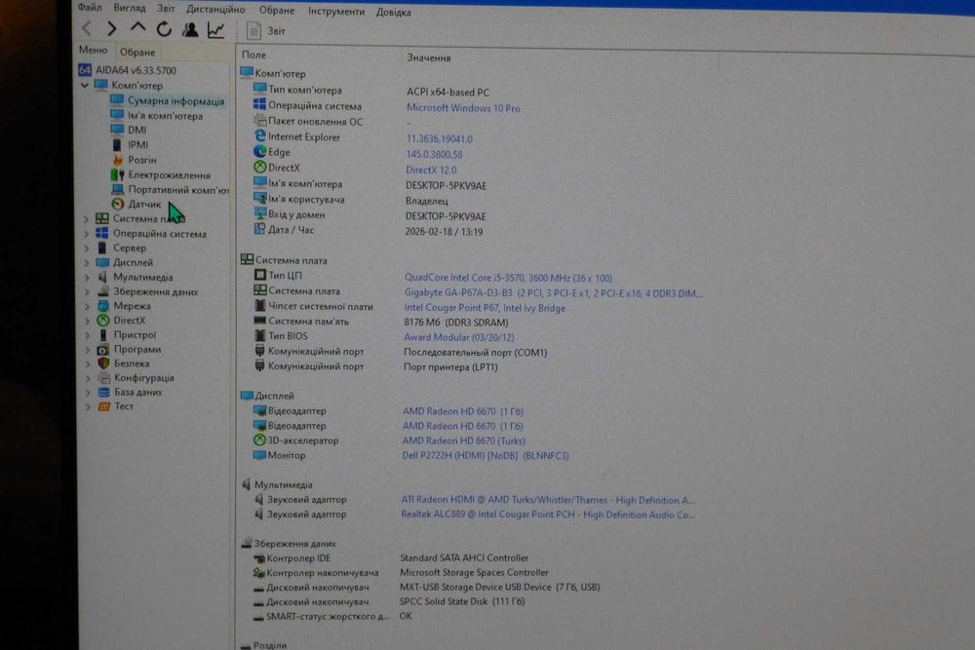Screen dimensions: 975x650
Task: Open the Розгін overclock item
Action: coord(141,160)
